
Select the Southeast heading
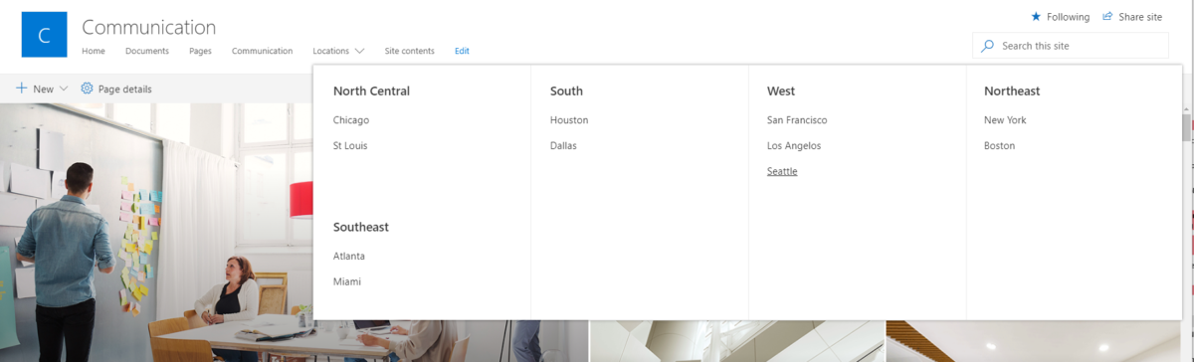[x=361, y=228]
